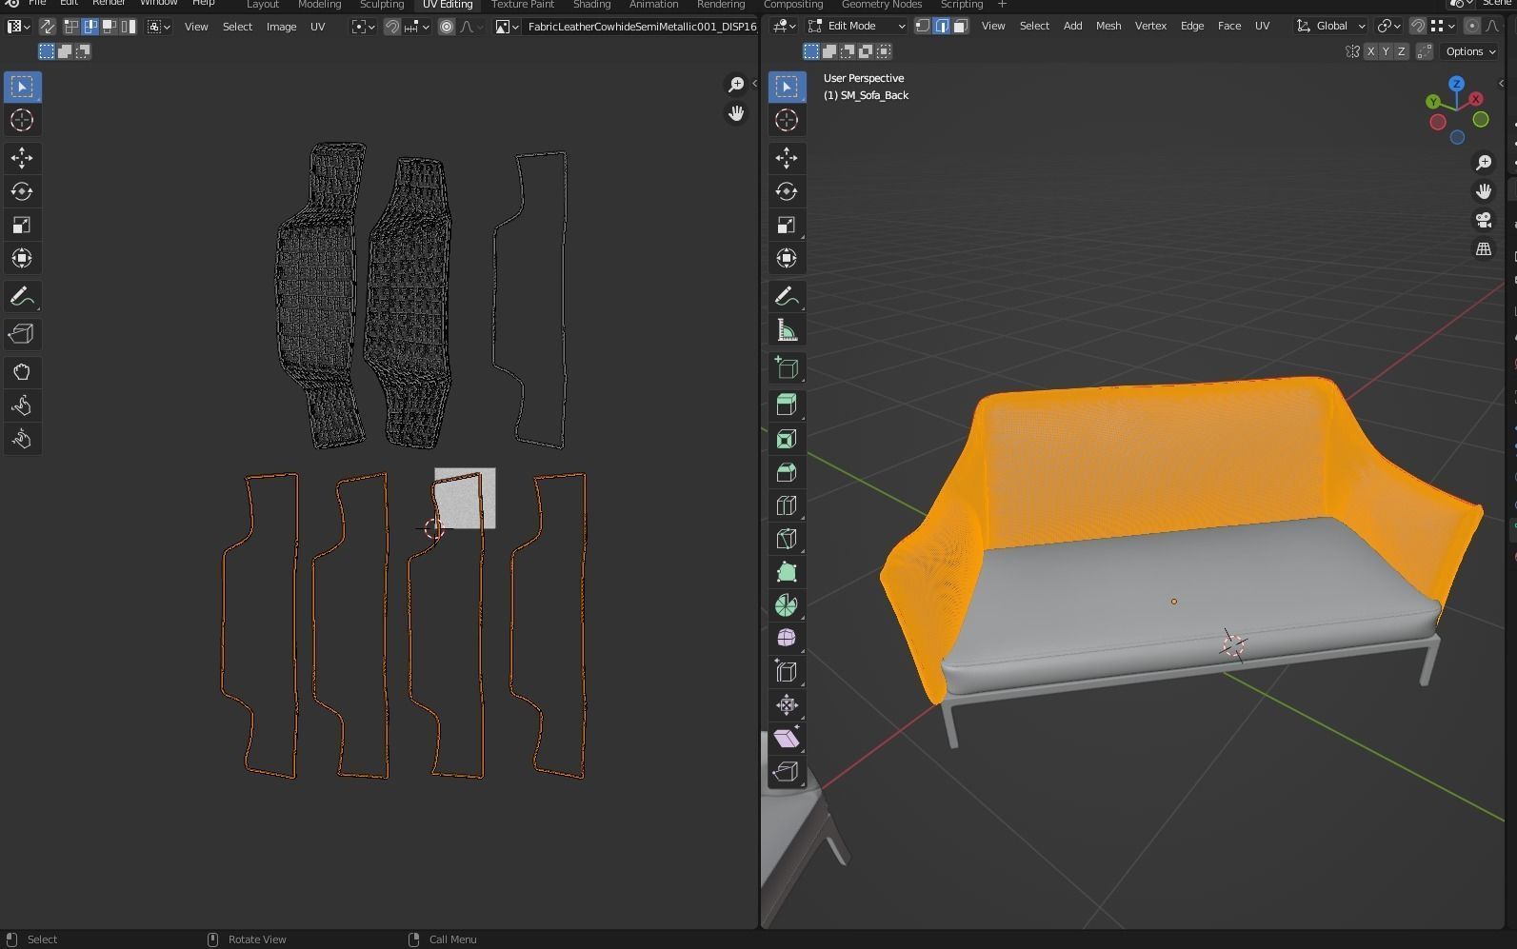This screenshot has height=949, width=1517.
Task: Enable UV island selection mode
Action: [129, 27]
